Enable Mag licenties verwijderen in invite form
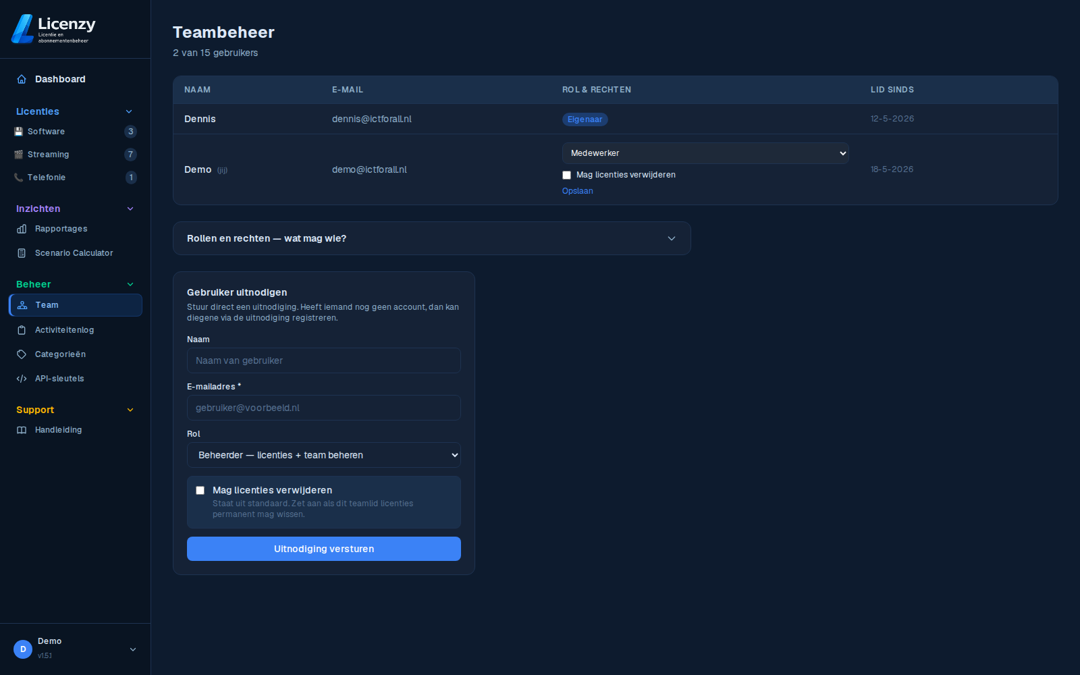The image size is (1080, 675). pos(200,491)
